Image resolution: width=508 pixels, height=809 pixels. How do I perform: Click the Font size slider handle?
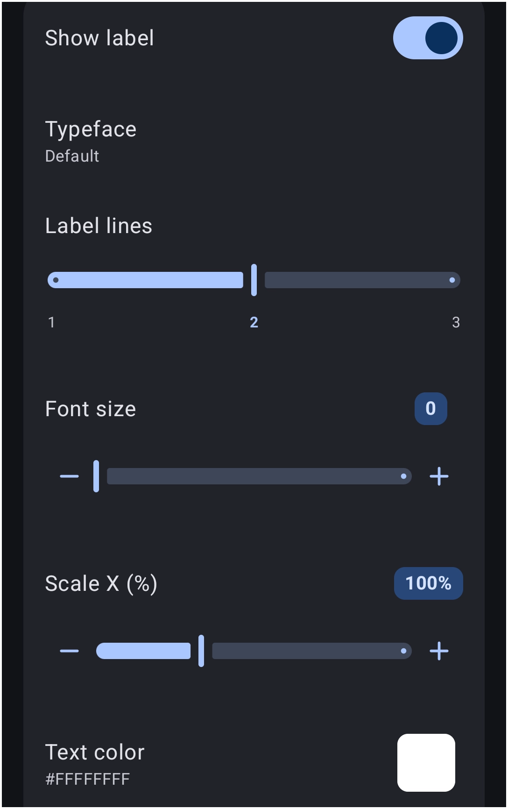[96, 476]
